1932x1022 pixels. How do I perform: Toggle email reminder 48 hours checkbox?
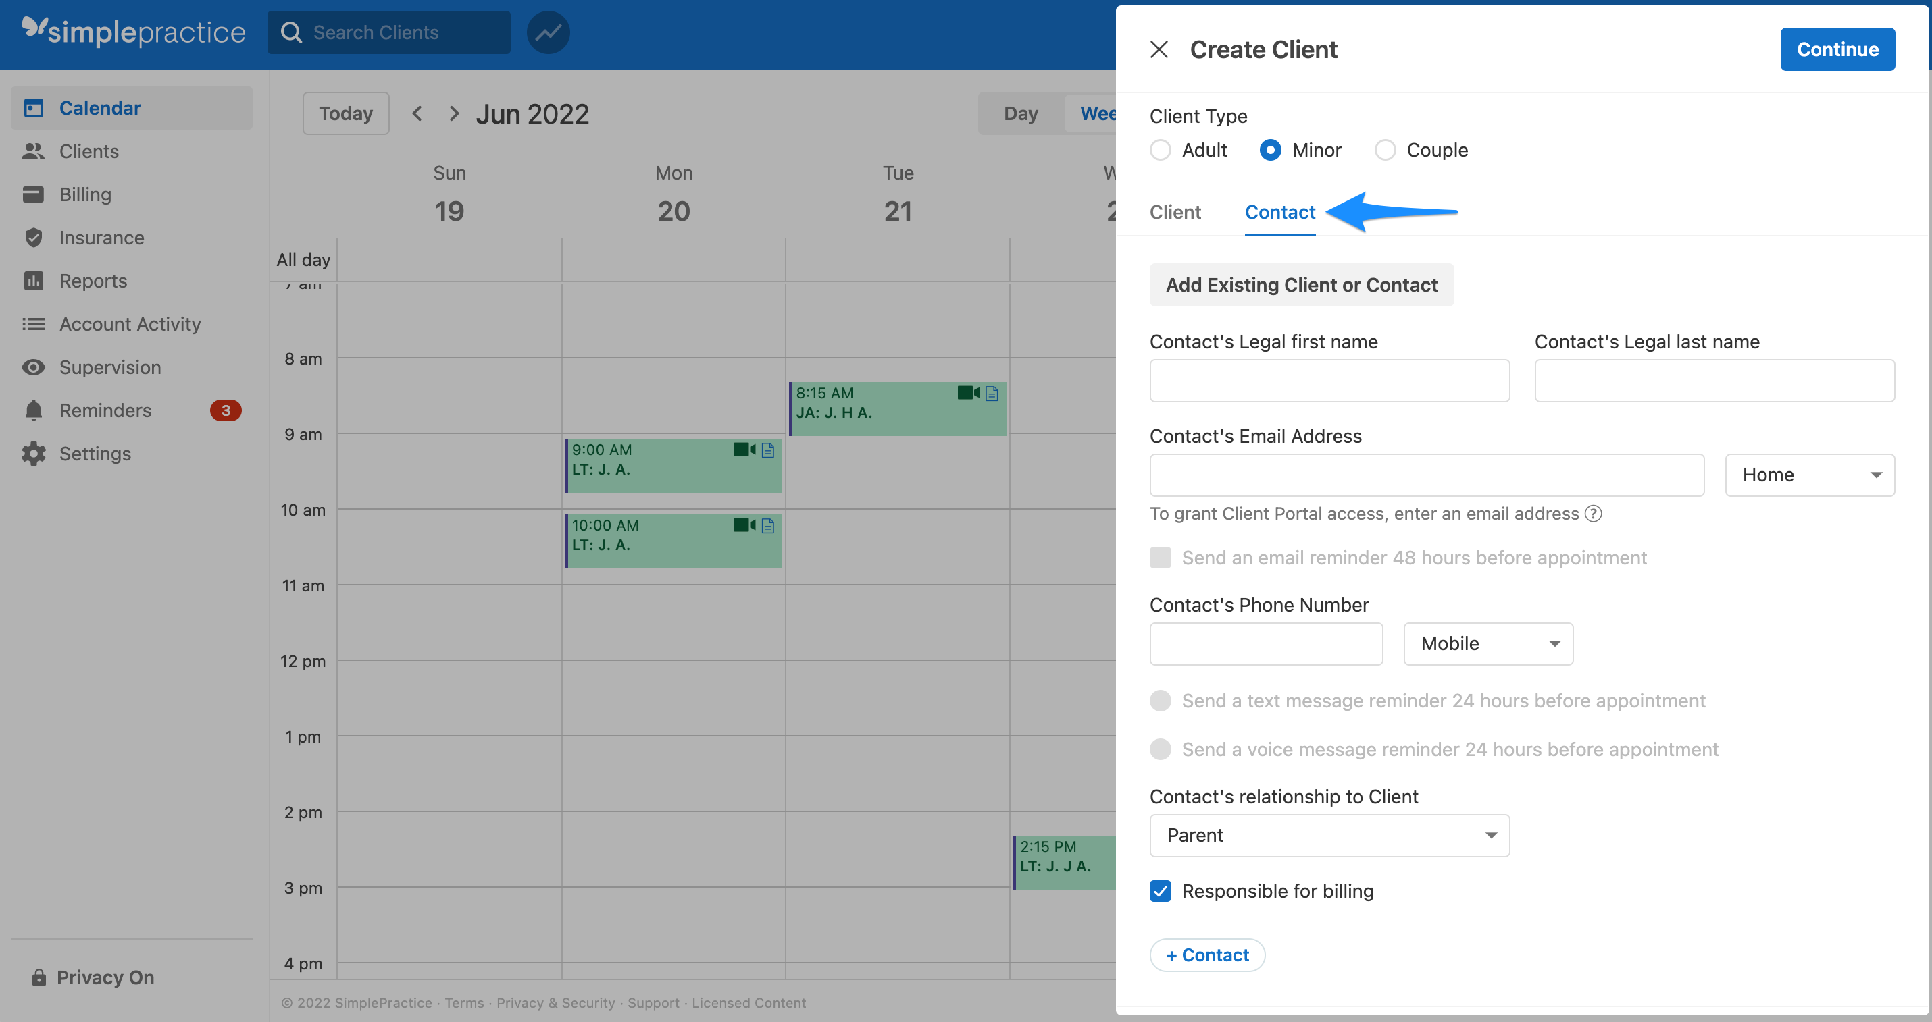1161,558
